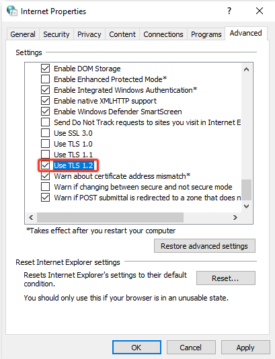Select the 'Use SSL 3.0' label text

pos(73,133)
